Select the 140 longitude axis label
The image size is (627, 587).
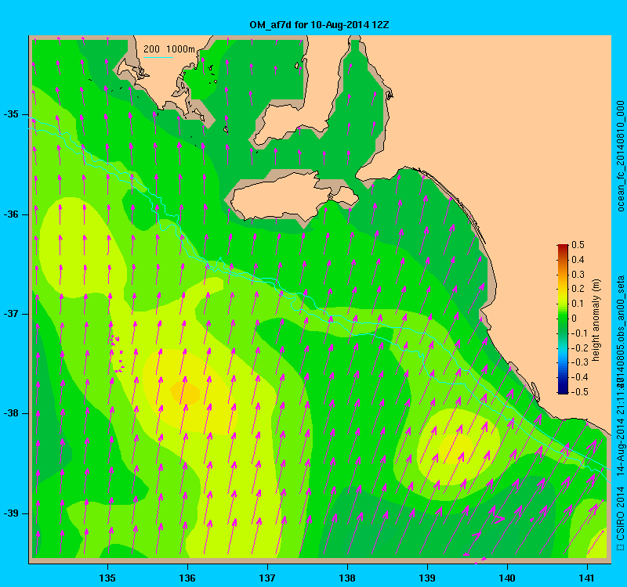click(x=507, y=578)
